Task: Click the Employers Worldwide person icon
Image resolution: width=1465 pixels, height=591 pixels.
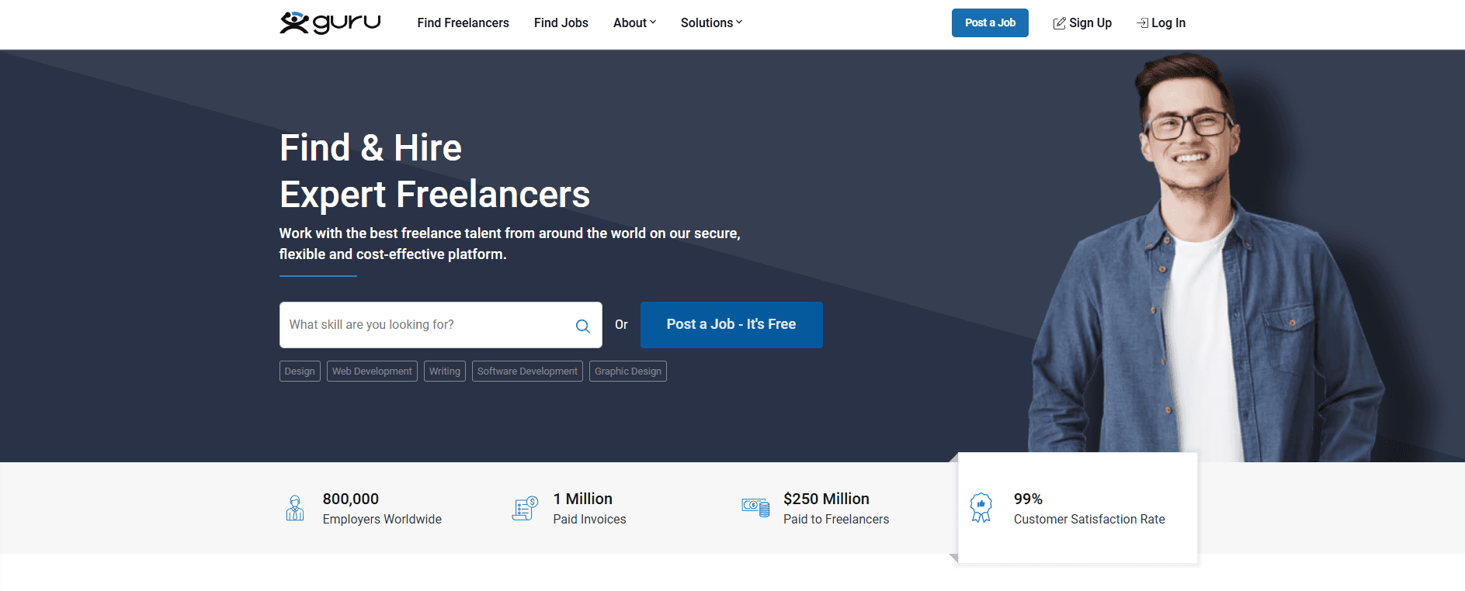Action: point(295,508)
